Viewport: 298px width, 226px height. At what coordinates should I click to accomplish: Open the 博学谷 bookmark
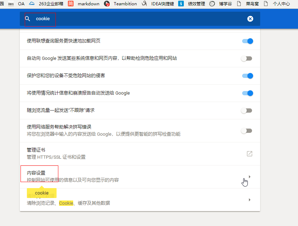(x=226, y=4)
